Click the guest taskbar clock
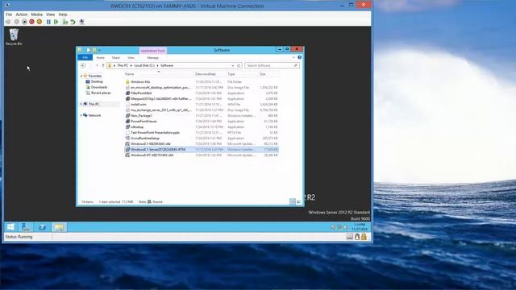Screen dimensions: 516x290 (x=360, y=227)
